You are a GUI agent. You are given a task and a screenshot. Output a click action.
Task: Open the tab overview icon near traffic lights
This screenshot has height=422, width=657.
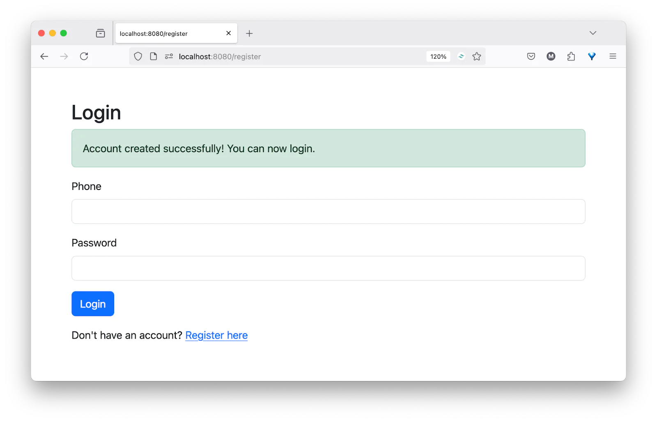pyautogui.click(x=100, y=33)
